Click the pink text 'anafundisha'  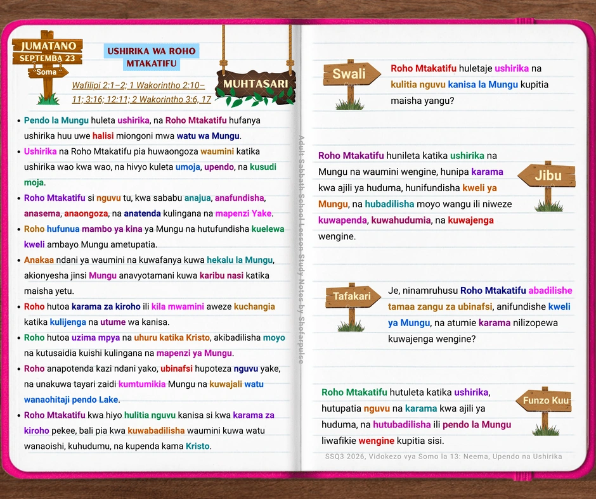pos(240,198)
